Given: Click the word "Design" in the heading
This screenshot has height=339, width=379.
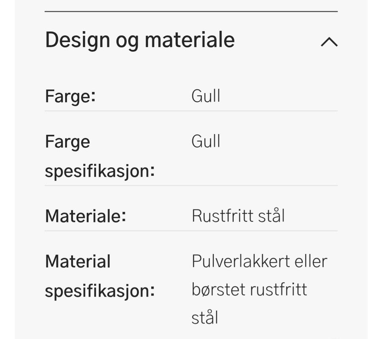Looking at the screenshot, I should [x=77, y=40].
